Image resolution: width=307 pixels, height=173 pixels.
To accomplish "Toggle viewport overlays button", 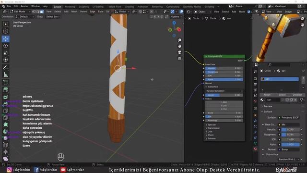I will [181, 12].
